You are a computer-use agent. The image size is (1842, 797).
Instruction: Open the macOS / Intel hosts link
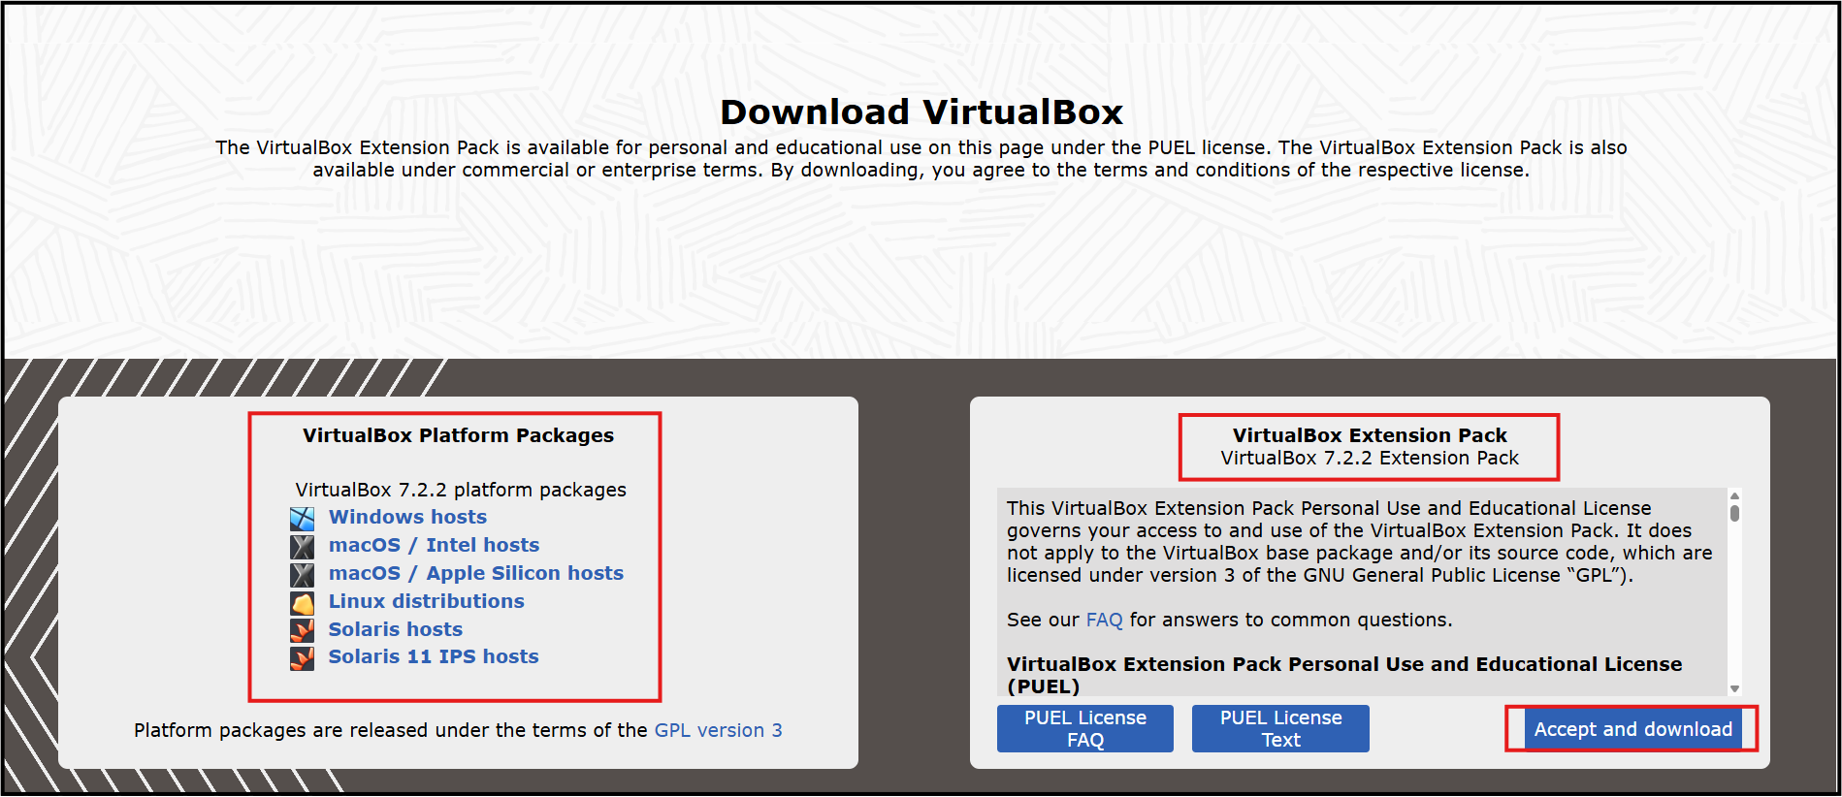pyautogui.click(x=434, y=545)
